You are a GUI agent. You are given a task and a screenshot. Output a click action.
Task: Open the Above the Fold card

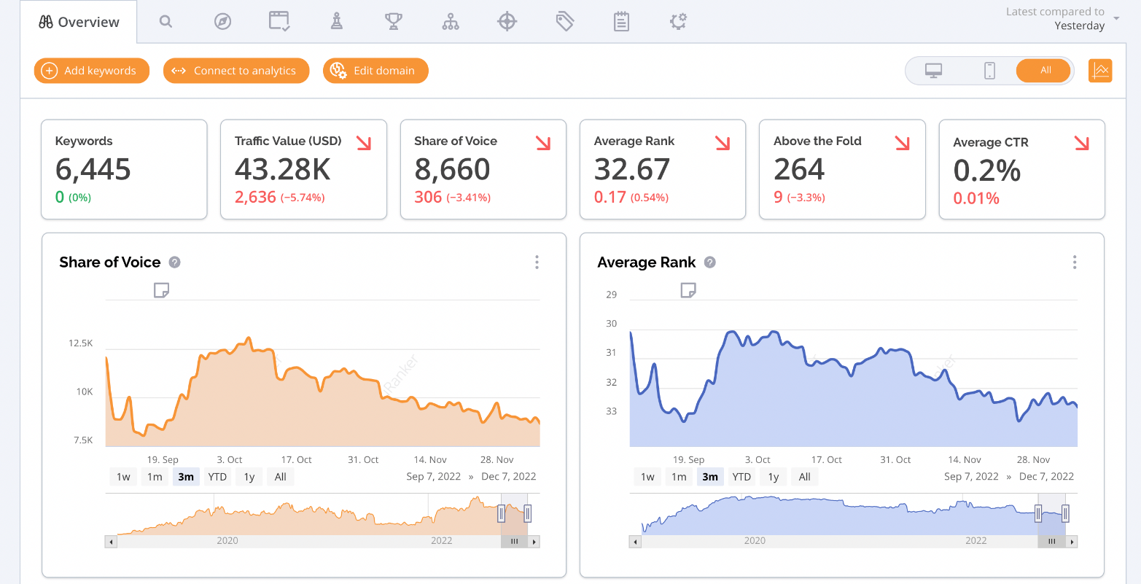842,169
